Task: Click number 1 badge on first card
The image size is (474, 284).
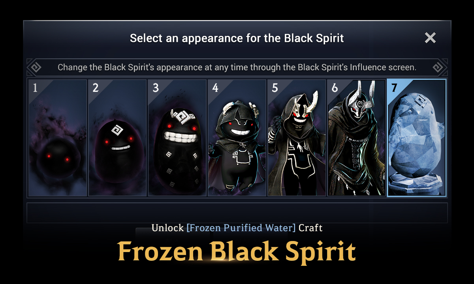Action: click(35, 88)
